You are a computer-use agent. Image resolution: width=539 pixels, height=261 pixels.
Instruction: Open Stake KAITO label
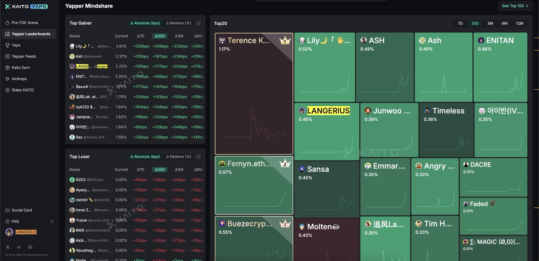click(23, 90)
